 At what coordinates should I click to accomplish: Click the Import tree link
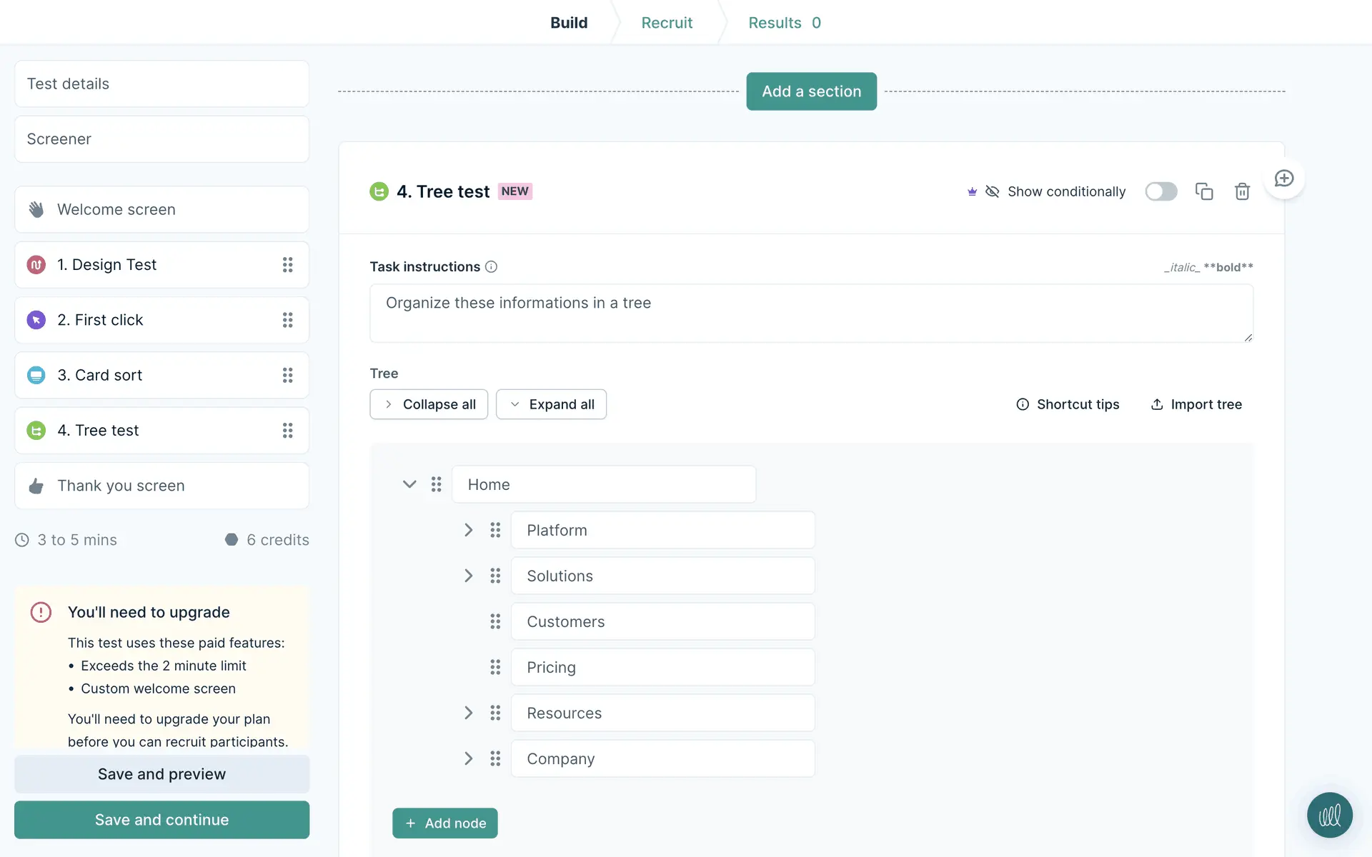pyautogui.click(x=1196, y=404)
